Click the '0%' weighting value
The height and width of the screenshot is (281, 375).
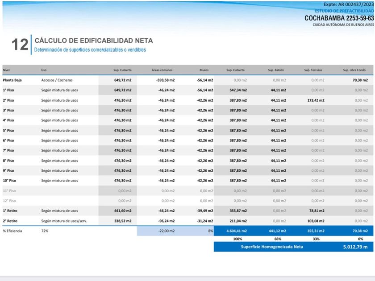[361, 239]
